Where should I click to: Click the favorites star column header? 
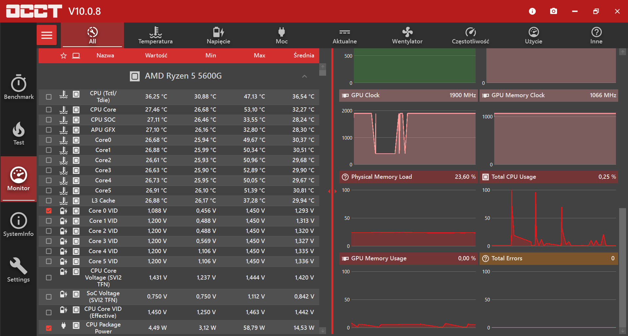63,56
